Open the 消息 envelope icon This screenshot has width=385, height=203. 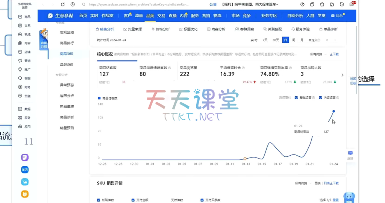click(x=333, y=16)
